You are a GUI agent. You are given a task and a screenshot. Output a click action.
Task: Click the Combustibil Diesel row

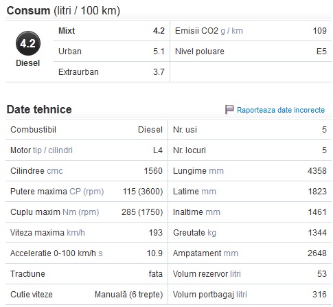coord(87,130)
